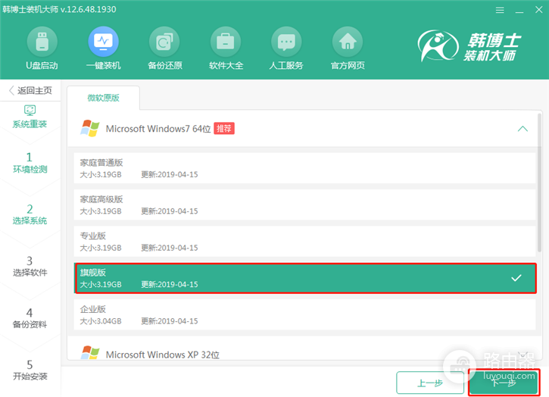Image resolution: width=549 pixels, height=397 pixels.
Task: Collapse the Microsoft Windows7 64位 section
Action: pos(522,129)
